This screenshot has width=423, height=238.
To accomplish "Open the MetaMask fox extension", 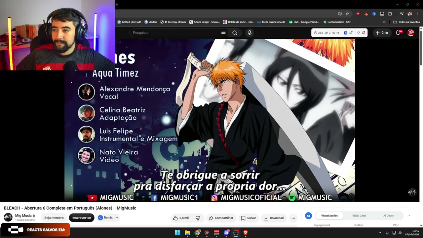I will click(x=366, y=14).
